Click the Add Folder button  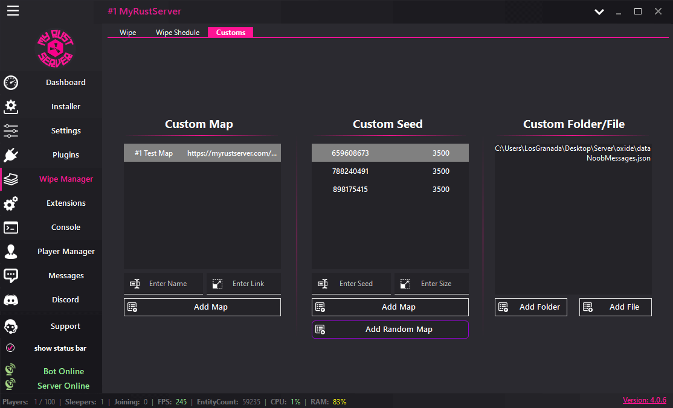tap(531, 307)
